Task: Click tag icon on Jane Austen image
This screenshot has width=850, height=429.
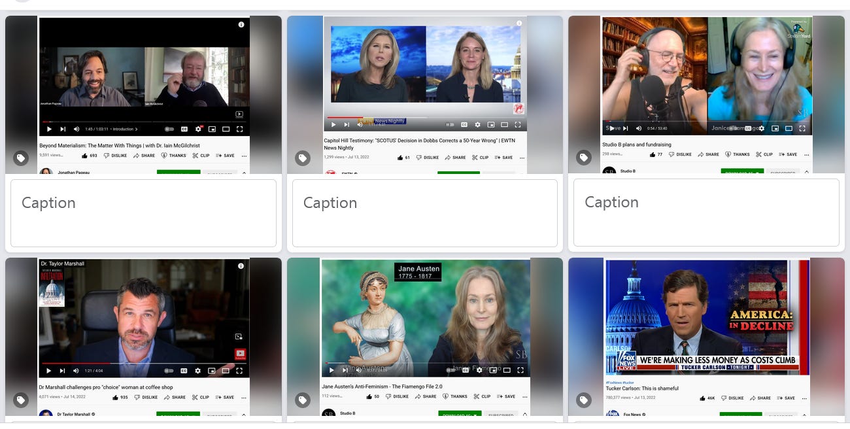Action: [302, 400]
